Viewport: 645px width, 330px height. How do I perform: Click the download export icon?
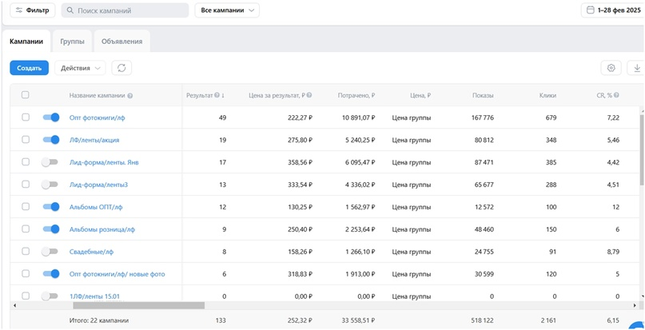coord(637,69)
